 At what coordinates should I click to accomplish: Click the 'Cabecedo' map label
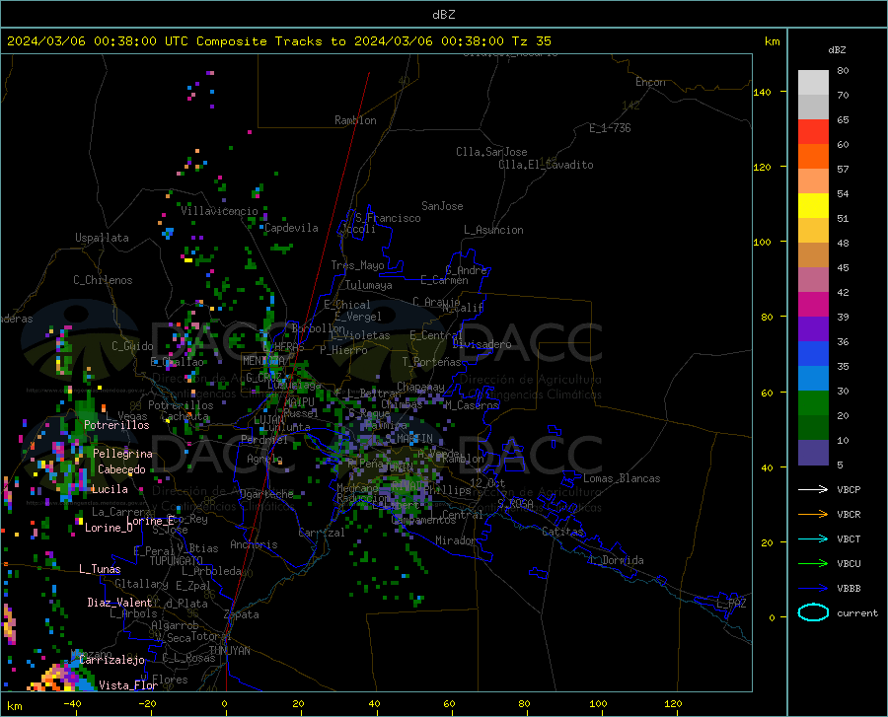click(x=121, y=469)
